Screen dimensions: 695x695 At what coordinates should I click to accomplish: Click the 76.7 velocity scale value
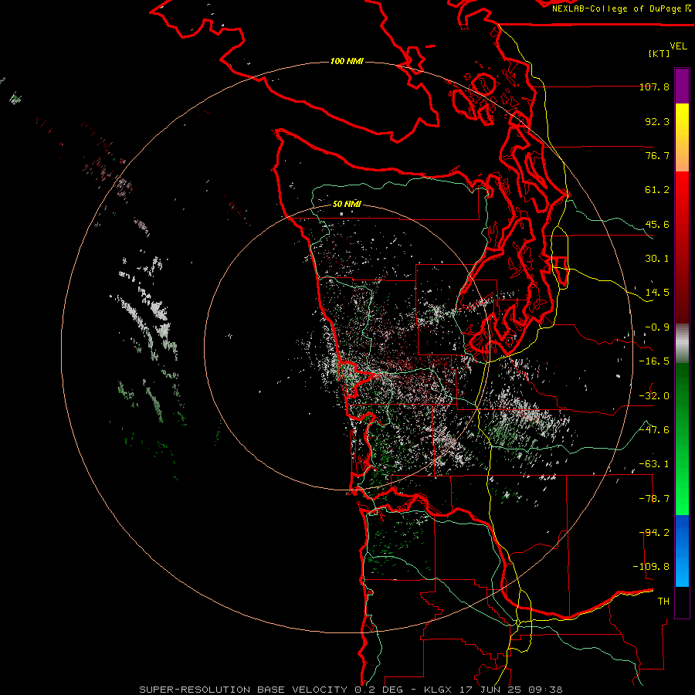click(x=657, y=155)
